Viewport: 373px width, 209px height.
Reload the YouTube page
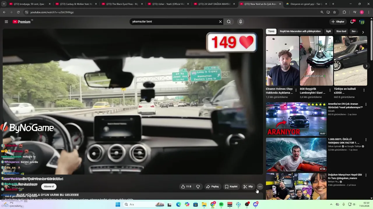point(18,12)
